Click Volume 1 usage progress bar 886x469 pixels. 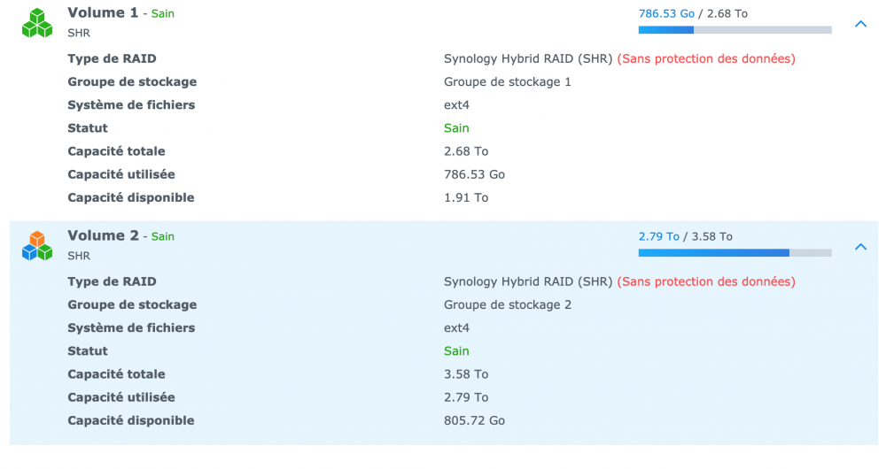[x=735, y=30]
